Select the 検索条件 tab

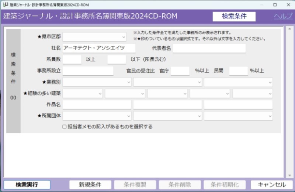pos(234,16)
